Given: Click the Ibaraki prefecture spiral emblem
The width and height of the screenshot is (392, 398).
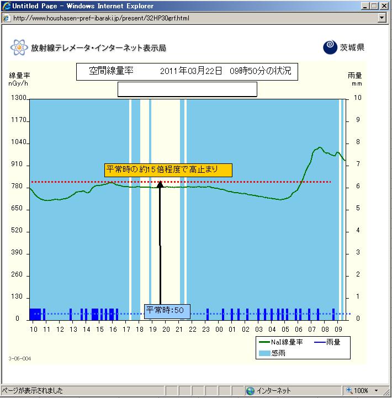Looking at the screenshot, I should pos(330,47).
